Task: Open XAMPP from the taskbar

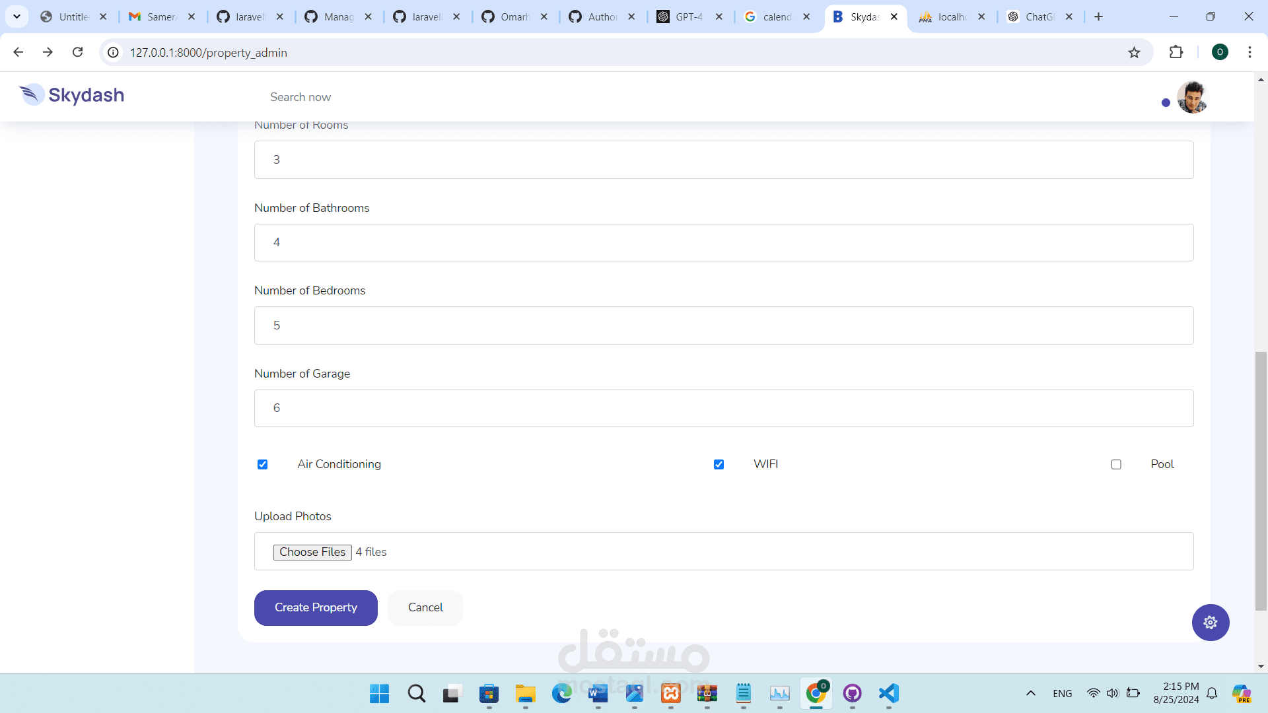Action: point(671,693)
